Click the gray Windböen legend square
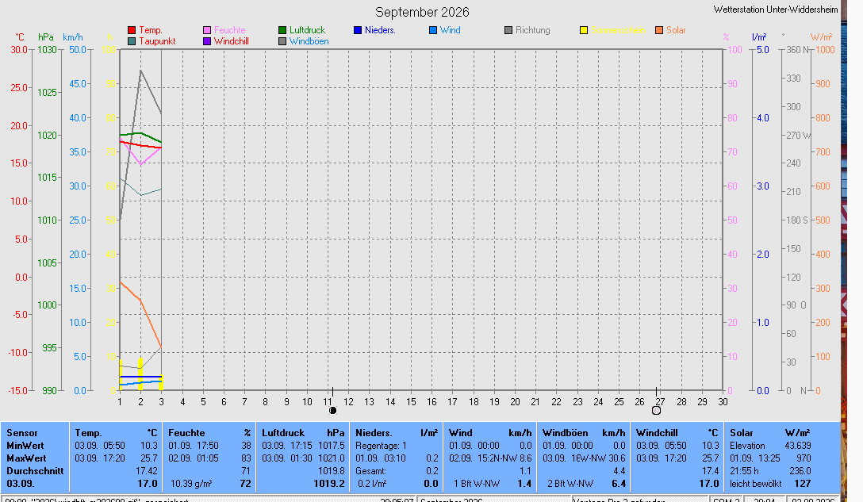Image resolution: width=863 pixels, height=502 pixels. click(282, 41)
